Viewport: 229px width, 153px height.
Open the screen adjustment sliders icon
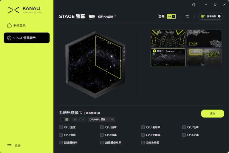point(187,16)
